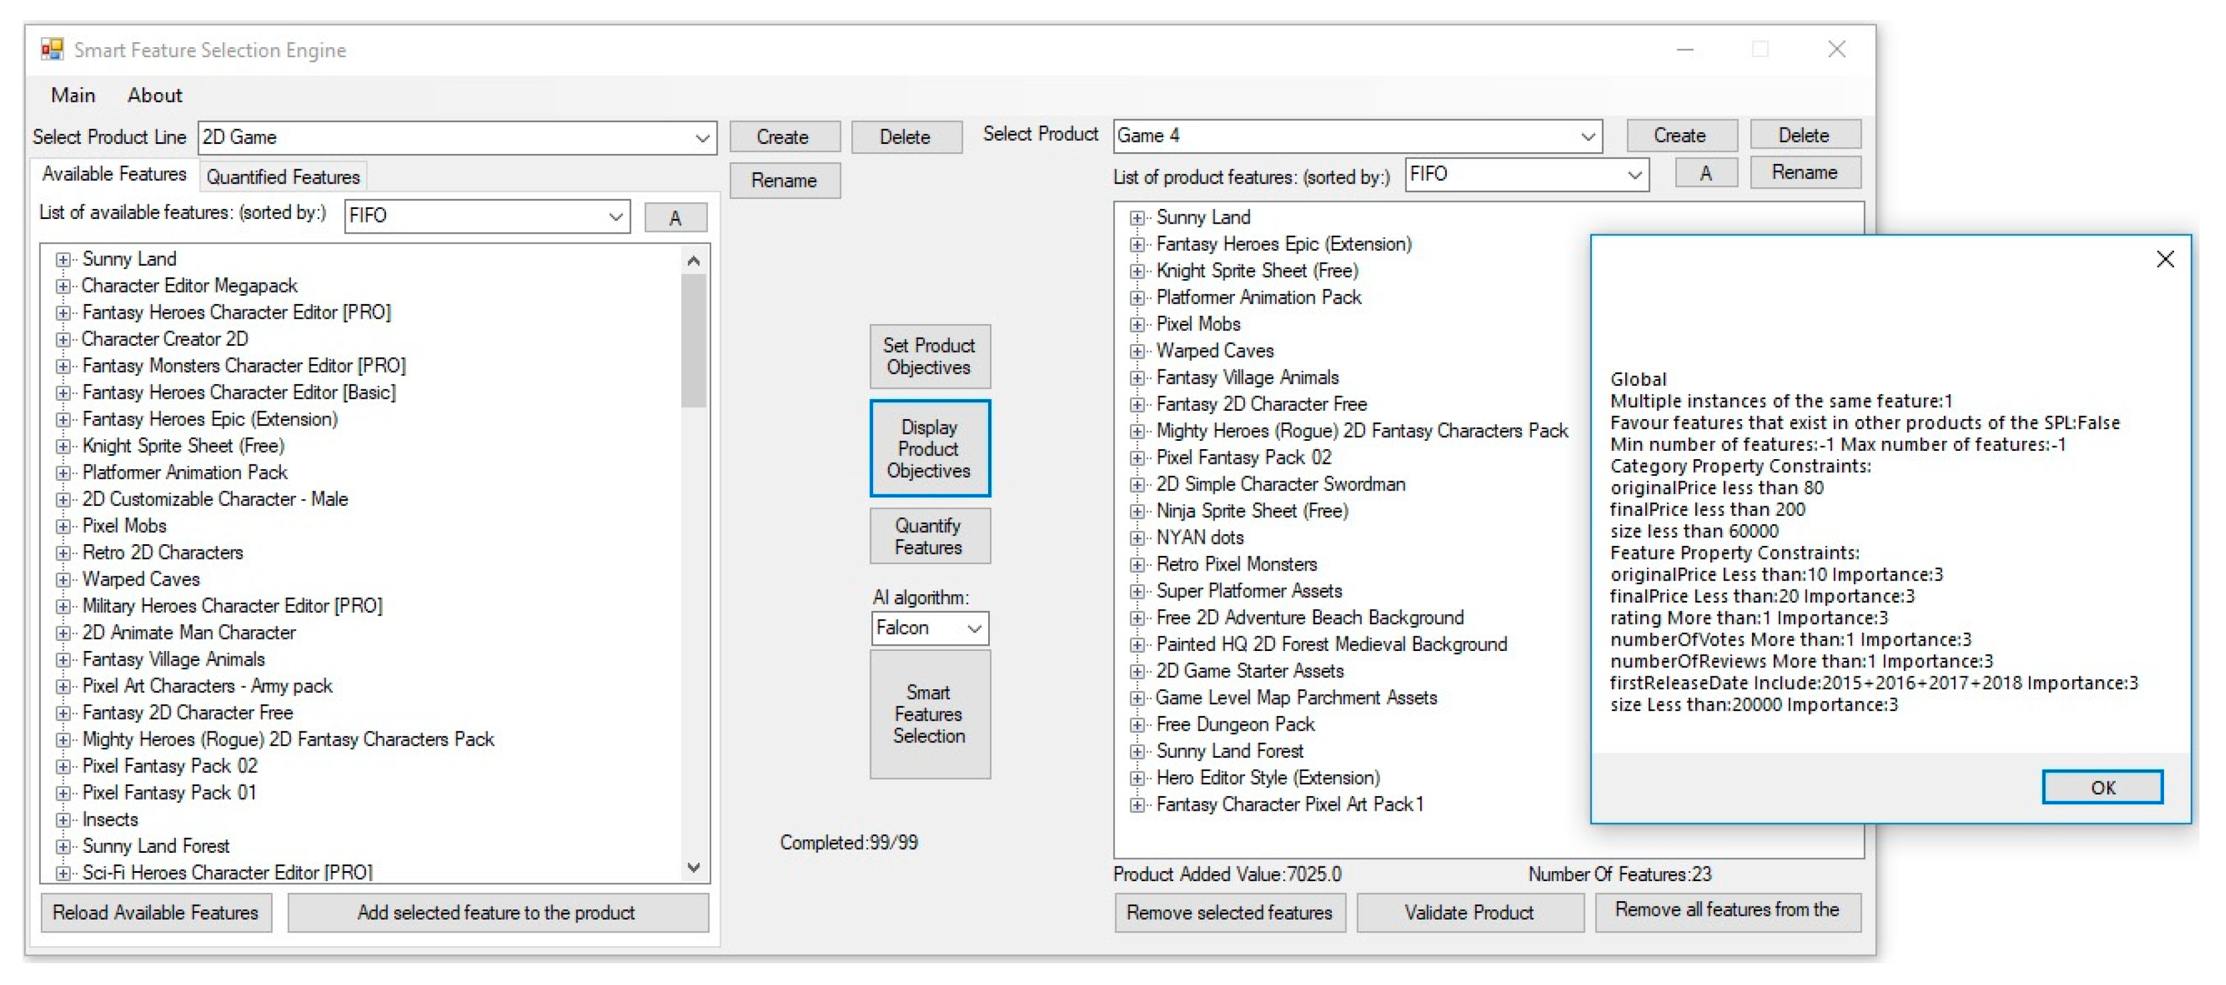The width and height of the screenshot is (2226, 985).
Task: Expand the Insects node
Action: 63,820
